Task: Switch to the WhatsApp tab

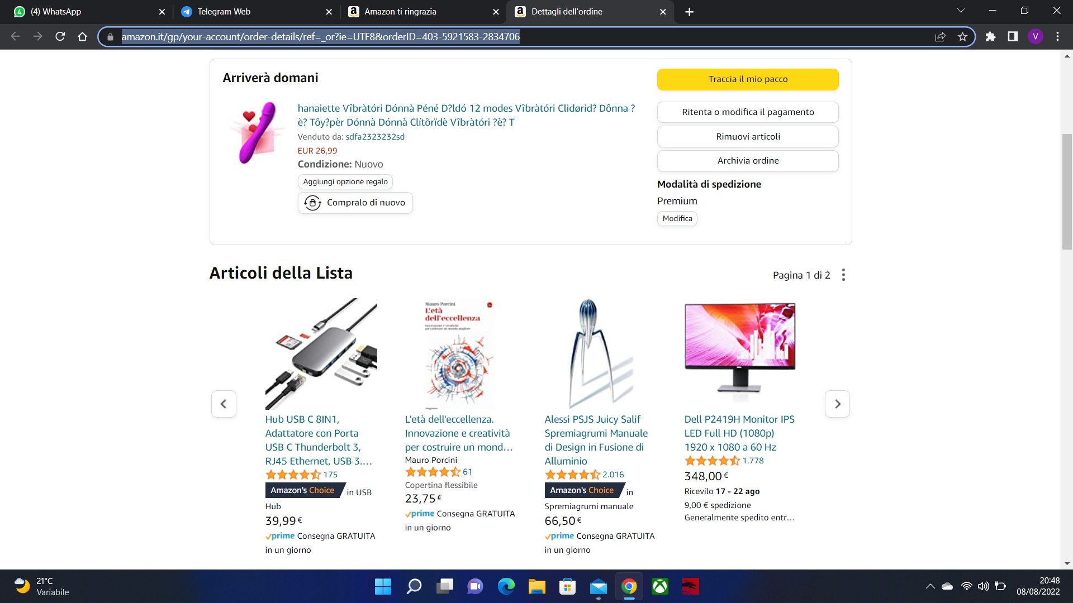Action: [x=89, y=12]
